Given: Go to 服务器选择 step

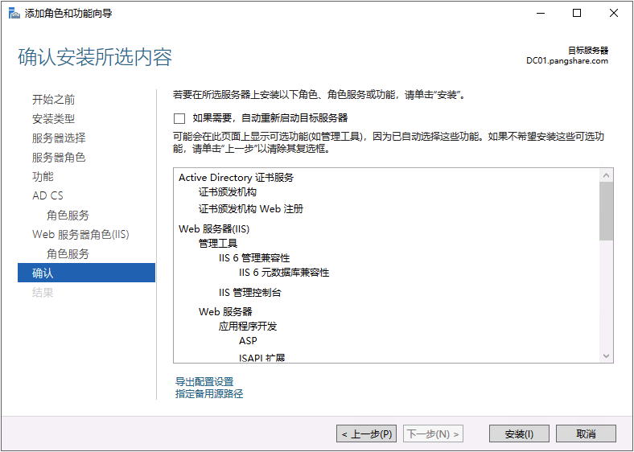Looking at the screenshot, I should click(59, 138).
